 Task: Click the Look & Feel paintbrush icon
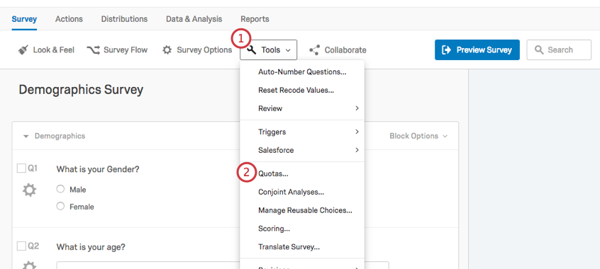[23, 50]
